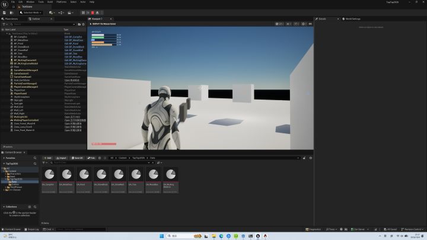Sort by the Type column header
The image size is (427, 240).
(x=66, y=30)
